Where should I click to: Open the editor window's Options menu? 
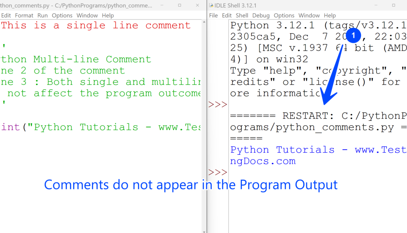[x=62, y=15]
